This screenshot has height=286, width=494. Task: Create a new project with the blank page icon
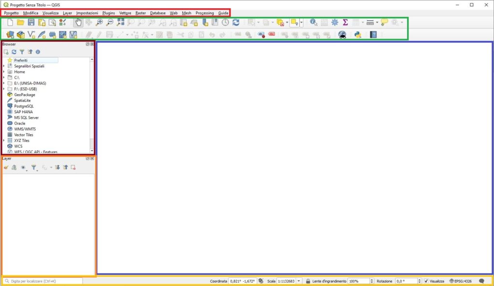10,22
